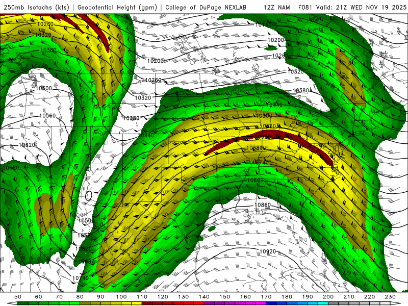This screenshot has height=306, width=408.
Task: Click the 190 knot colorbar label
Action: [x=308, y=297]
